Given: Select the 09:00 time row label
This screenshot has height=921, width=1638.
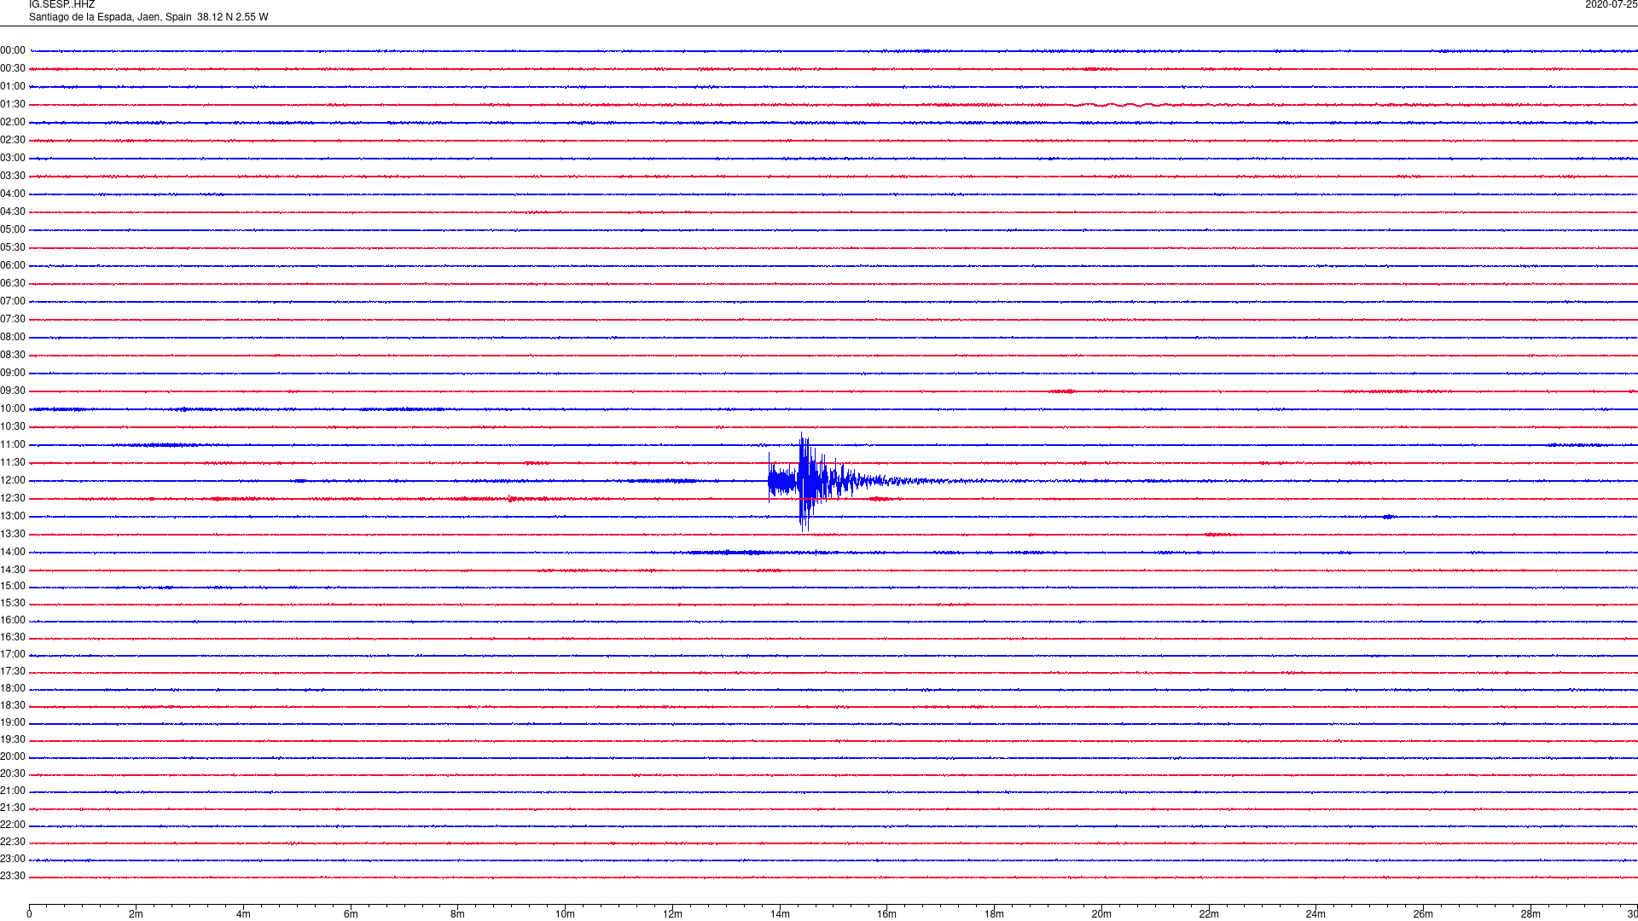Looking at the screenshot, I should pos(13,374).
